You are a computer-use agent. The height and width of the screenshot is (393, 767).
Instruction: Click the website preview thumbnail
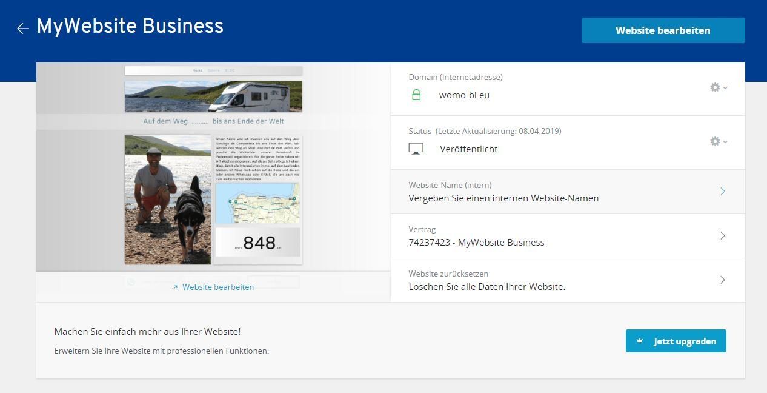coord(213,167)
